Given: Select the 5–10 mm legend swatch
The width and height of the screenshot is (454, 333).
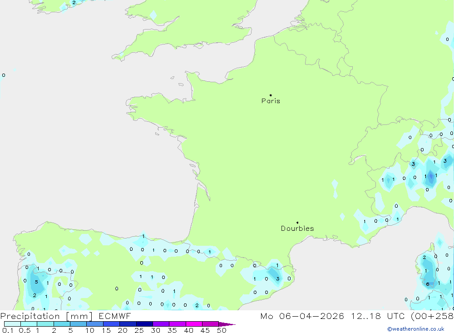Looking at the screenshot, I should pyautogui.click(x=79, y=324).
